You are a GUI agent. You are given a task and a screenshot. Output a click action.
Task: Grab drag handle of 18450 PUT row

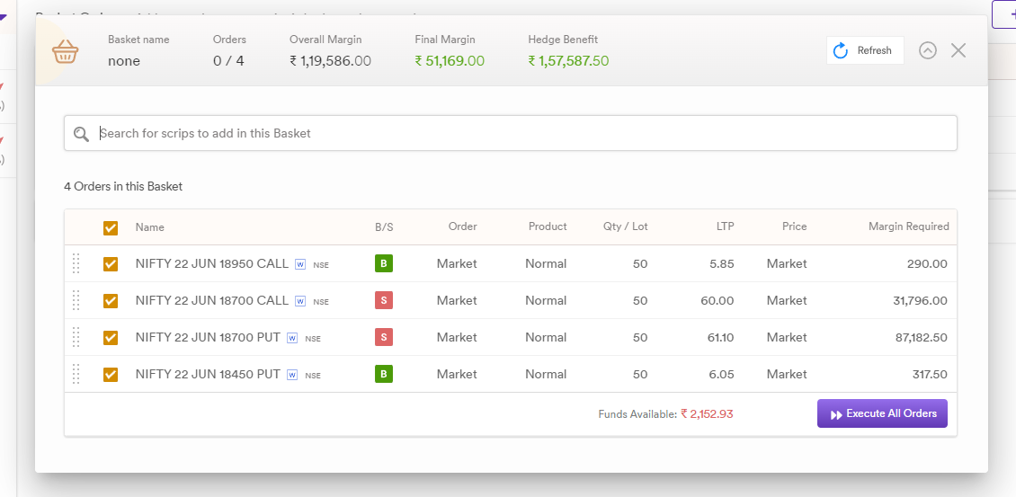[x=76, y=375]
